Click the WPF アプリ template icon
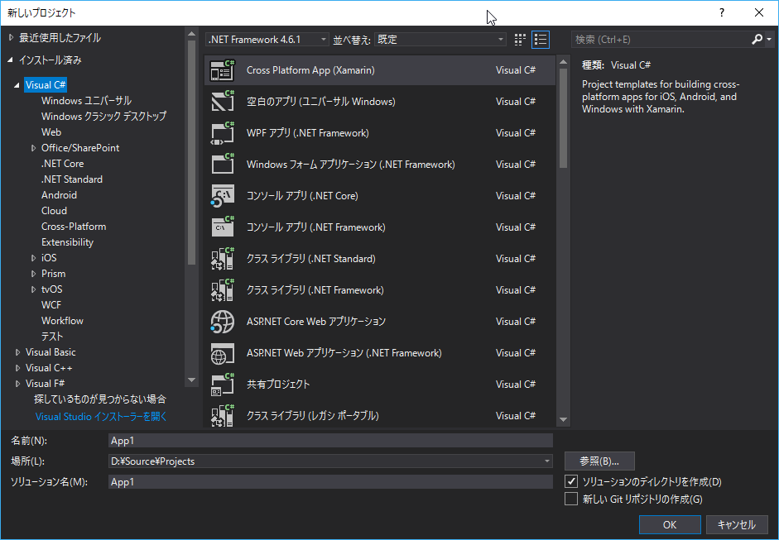779x540 pixels. click(222, 133)
